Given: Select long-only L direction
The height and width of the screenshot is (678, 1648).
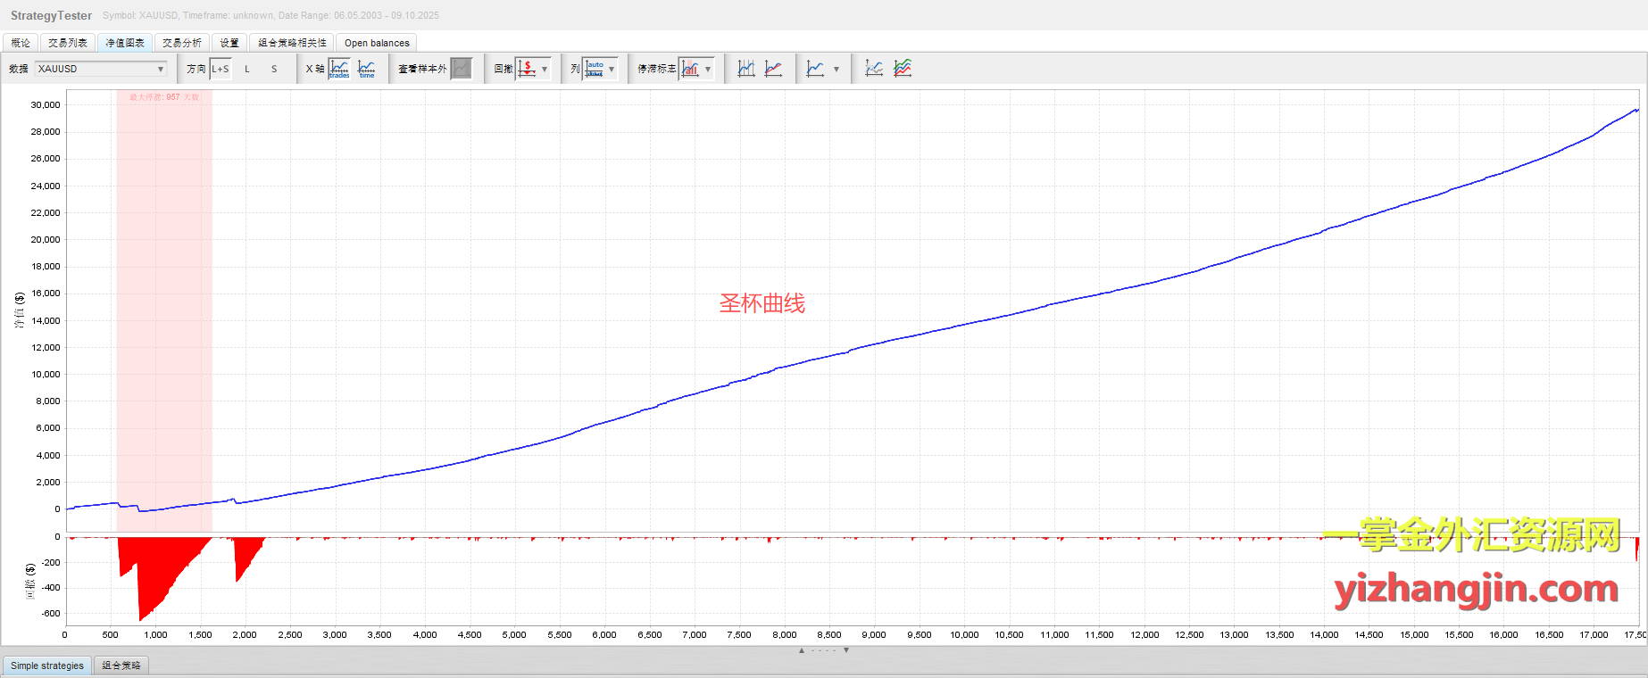Looking at the screenshot, I should [247, 69].
